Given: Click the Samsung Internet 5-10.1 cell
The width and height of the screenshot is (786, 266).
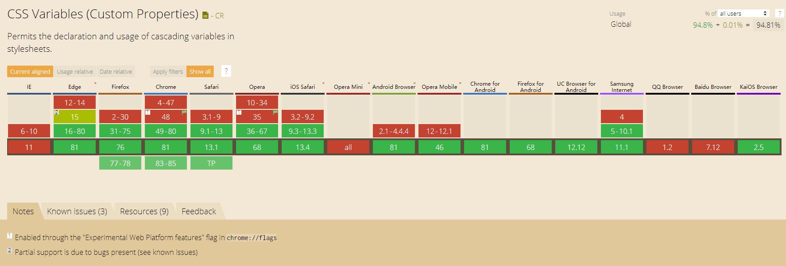Looking at the screenshot, I should point(622,131).
